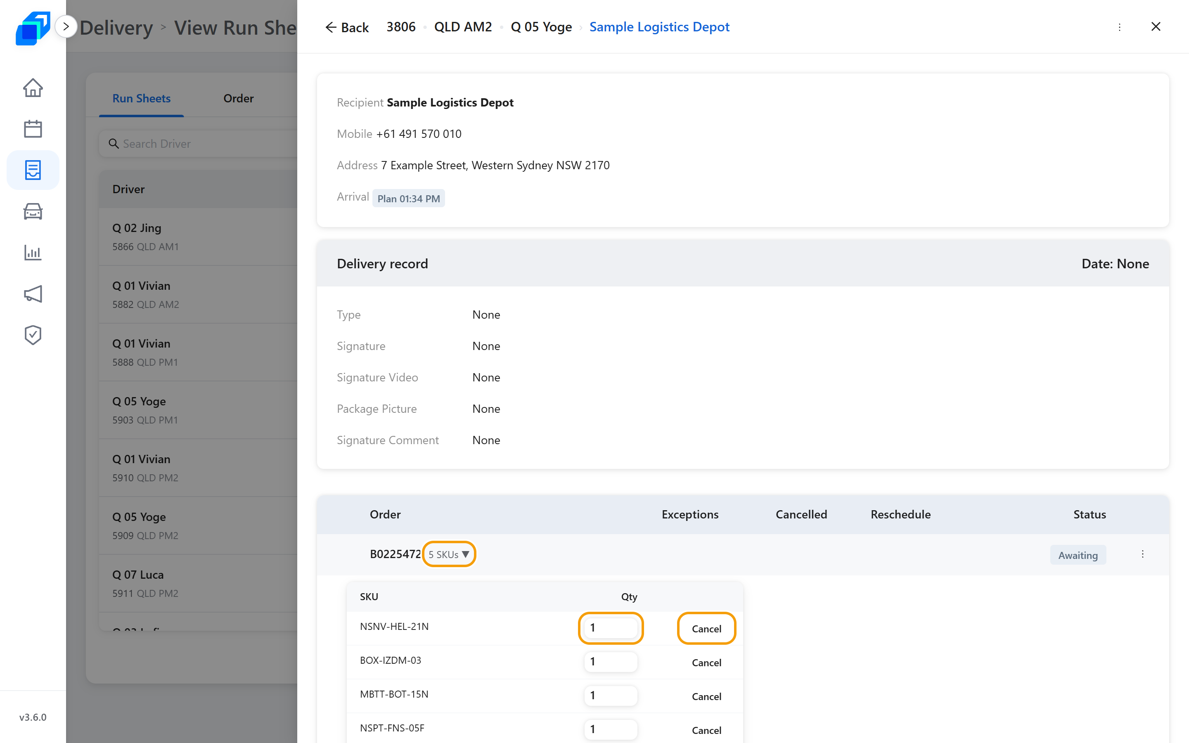Select driver row Q 07 Luca 5911
The width and height of the screenshot is (1189, 743).
(x=199, y=583)
